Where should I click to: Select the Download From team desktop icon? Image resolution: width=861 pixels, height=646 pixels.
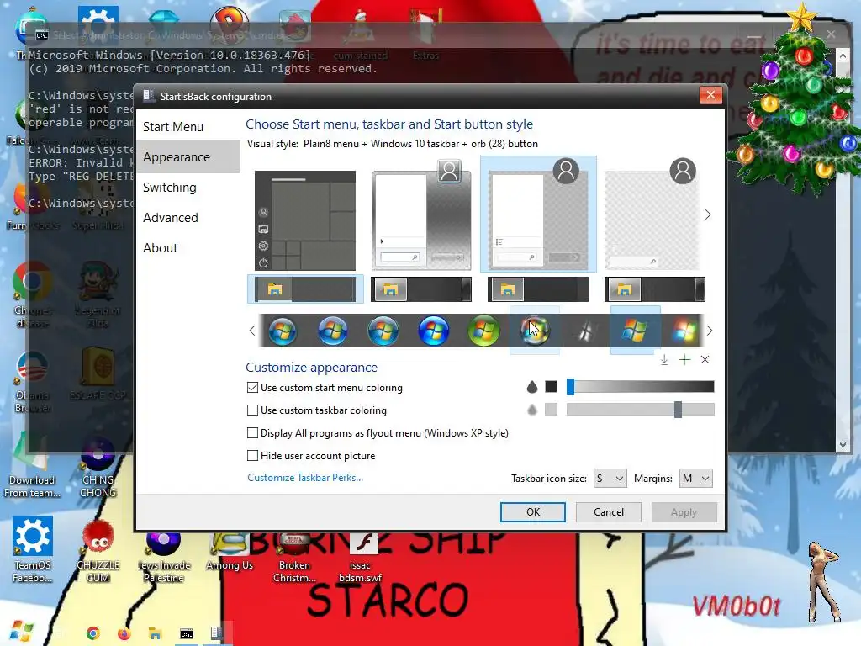32,466
